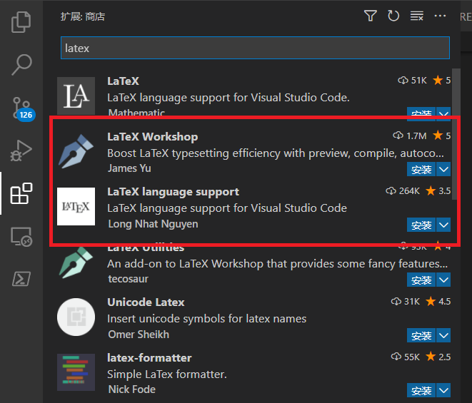
Task: Clear the extension search results
Action: (x=416, y=16)
